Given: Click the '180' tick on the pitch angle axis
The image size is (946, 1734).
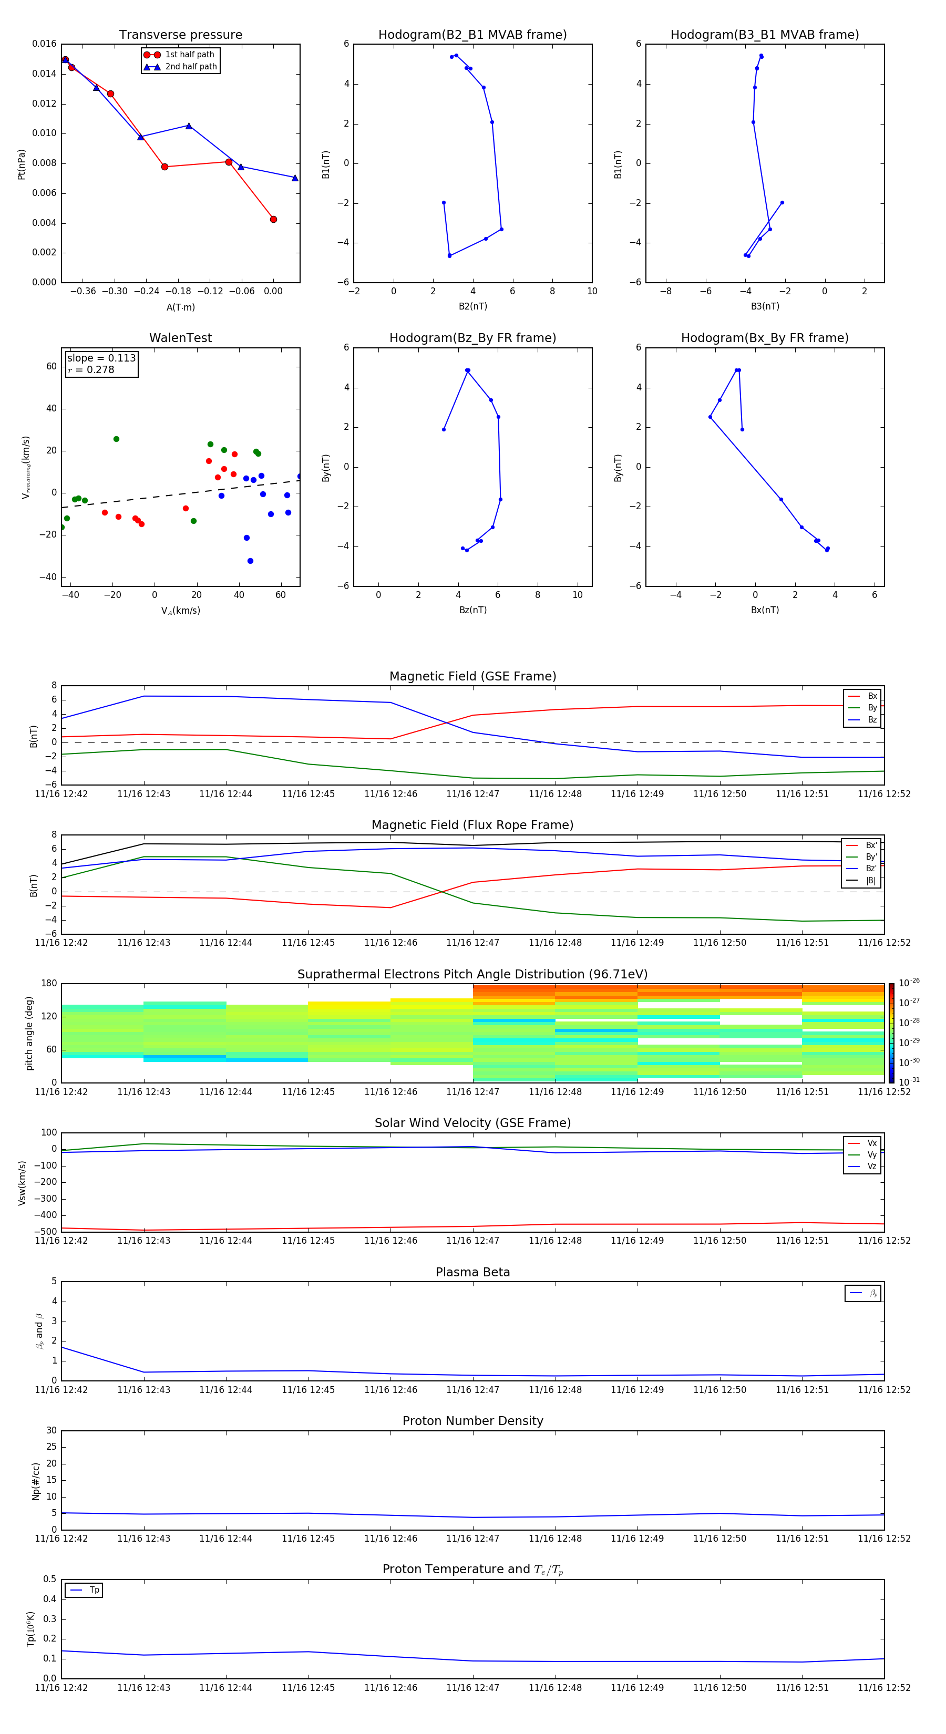Looking at the screenshot, I should click(x=49, y=984).
